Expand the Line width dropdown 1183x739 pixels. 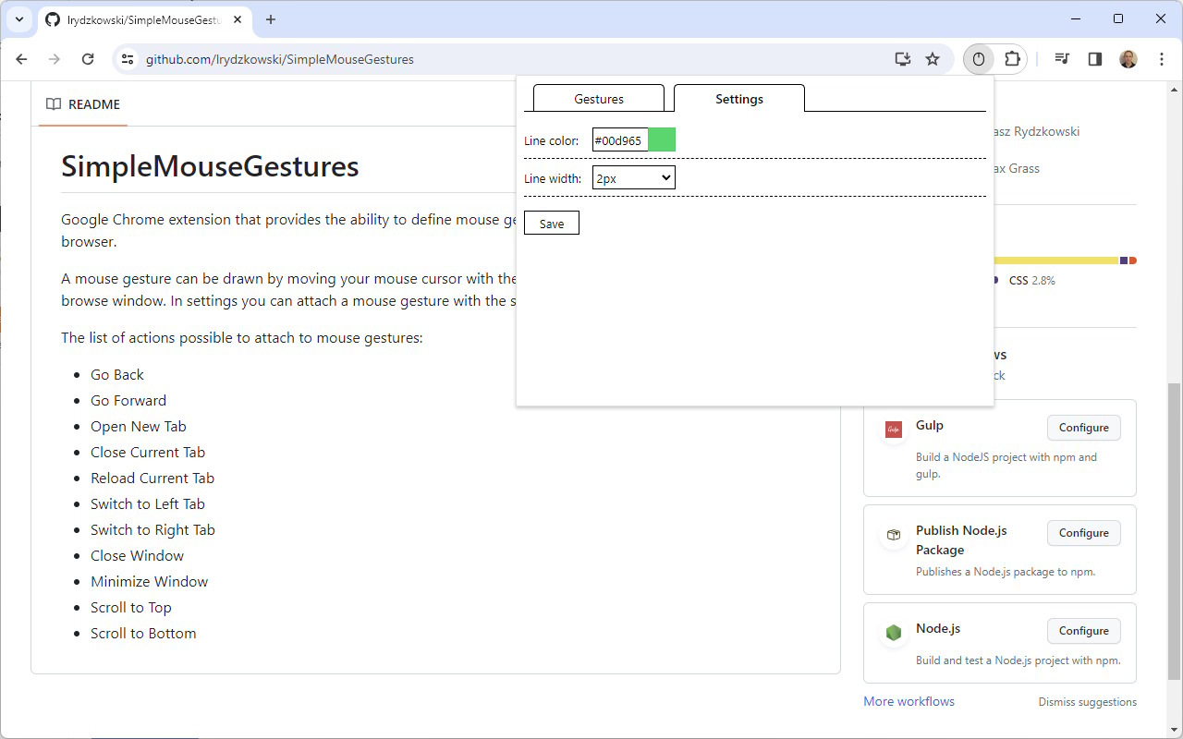(x=633, y=177)
